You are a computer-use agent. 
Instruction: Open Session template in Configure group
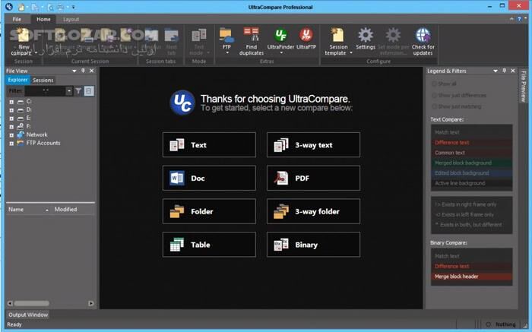tap(338, 35)
